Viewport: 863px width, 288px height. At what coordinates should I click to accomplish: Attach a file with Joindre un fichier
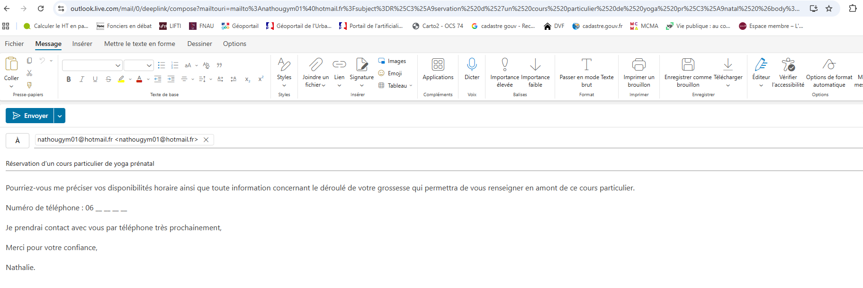point(315,72)
